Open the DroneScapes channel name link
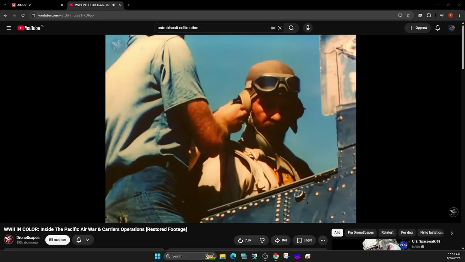Screen dimensions: 465x262 tap(28, 238)
